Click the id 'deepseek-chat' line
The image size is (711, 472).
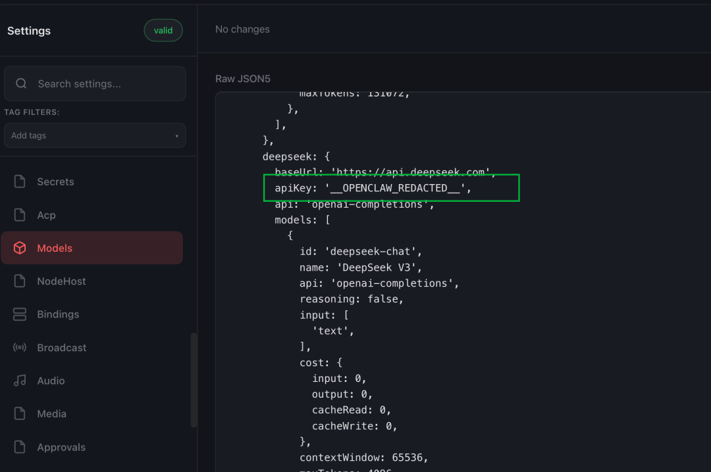361,251
